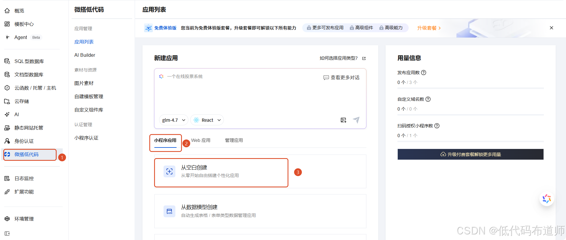Click the 0 个 / 3 个 usage value
This screenshot has width=566, height=240.
407,82
